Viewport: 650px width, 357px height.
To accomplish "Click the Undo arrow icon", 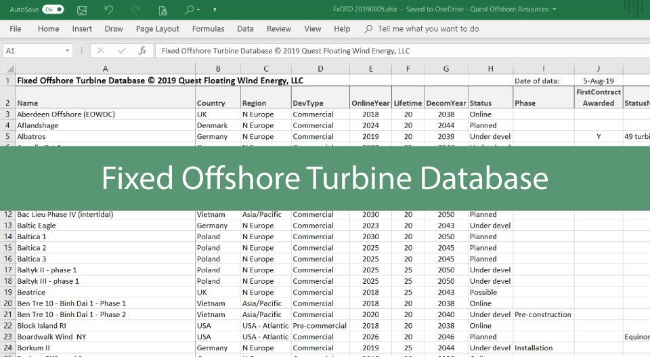I will click(108, 9).
